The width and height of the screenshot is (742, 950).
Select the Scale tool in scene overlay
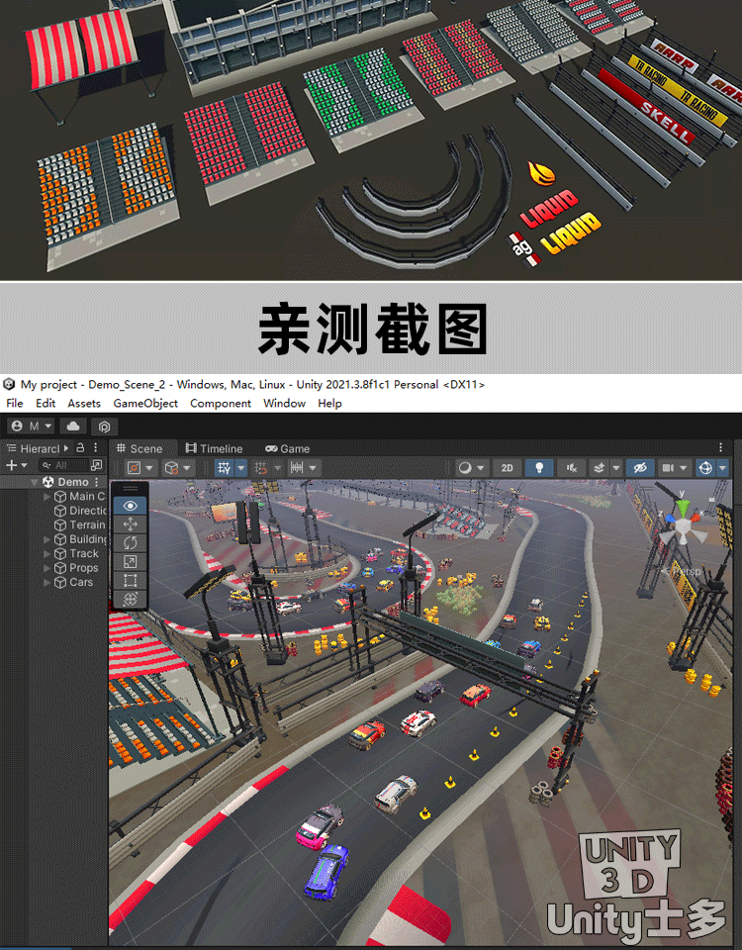131,561
